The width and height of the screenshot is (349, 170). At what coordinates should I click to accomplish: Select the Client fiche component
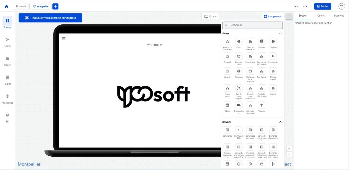pos(239,43)
